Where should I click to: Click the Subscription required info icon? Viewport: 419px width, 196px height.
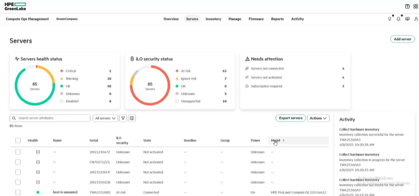[x=247, y=86]
